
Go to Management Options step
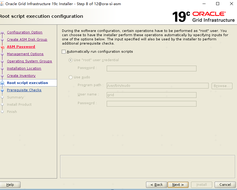(25, 54)
